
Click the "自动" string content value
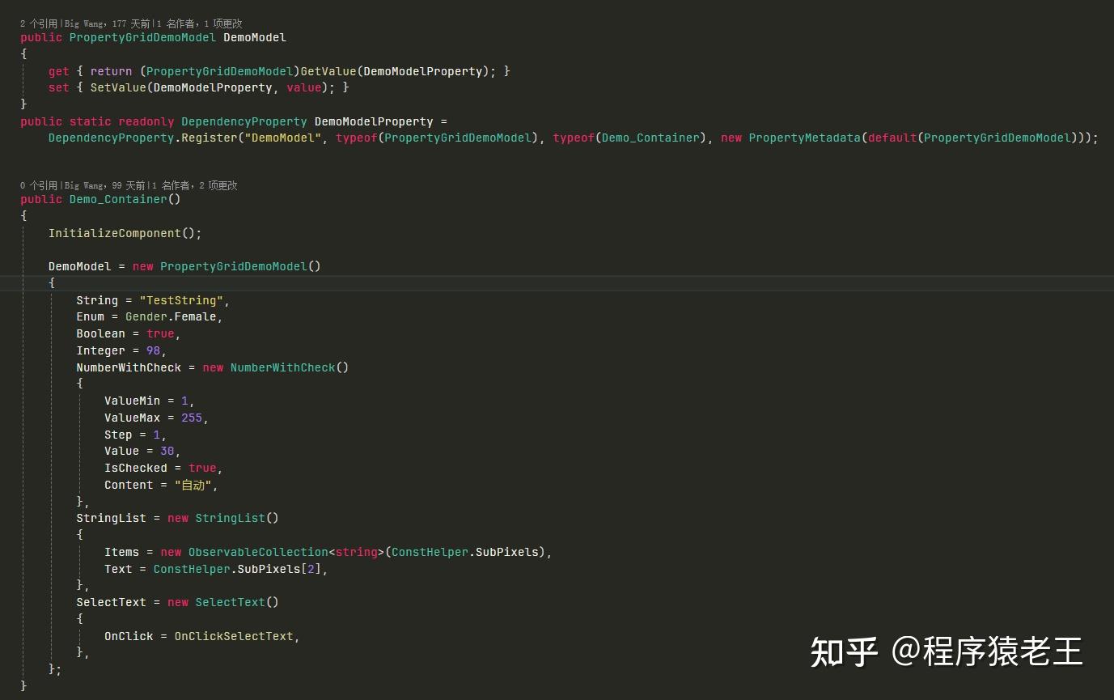tap(194, 485)
